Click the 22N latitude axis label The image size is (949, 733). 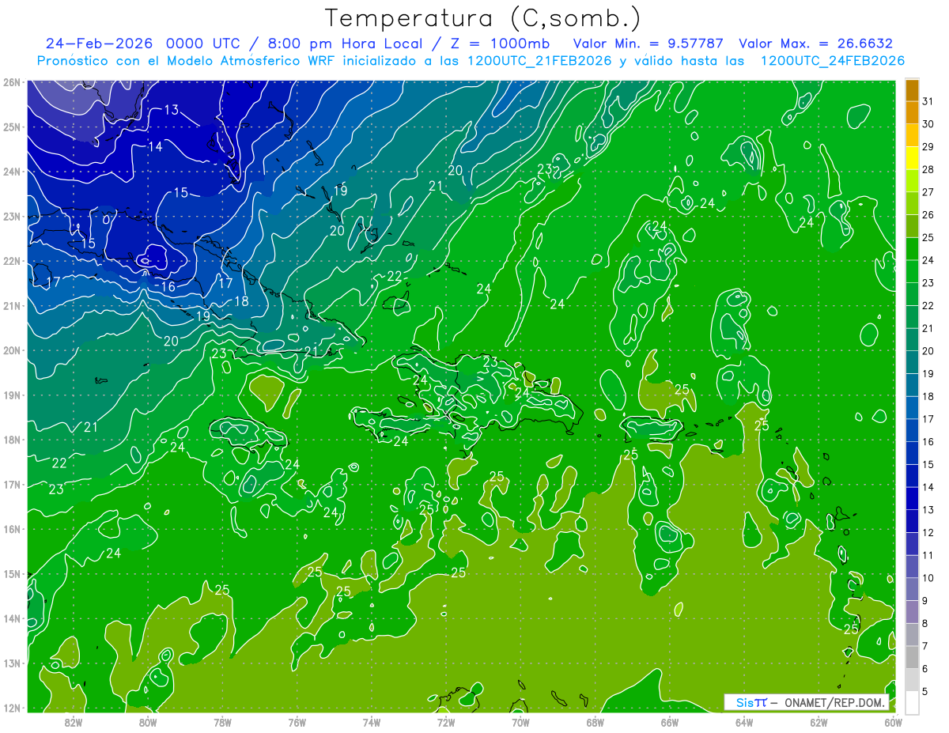click(x=11, y=261)
